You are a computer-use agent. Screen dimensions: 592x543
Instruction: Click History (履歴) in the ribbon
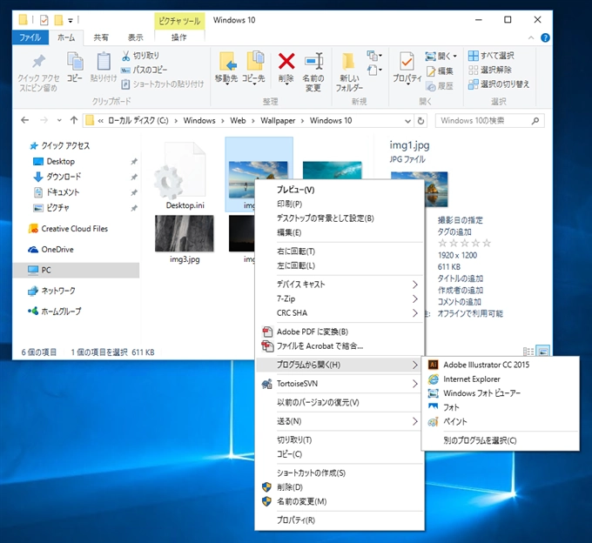440,86
